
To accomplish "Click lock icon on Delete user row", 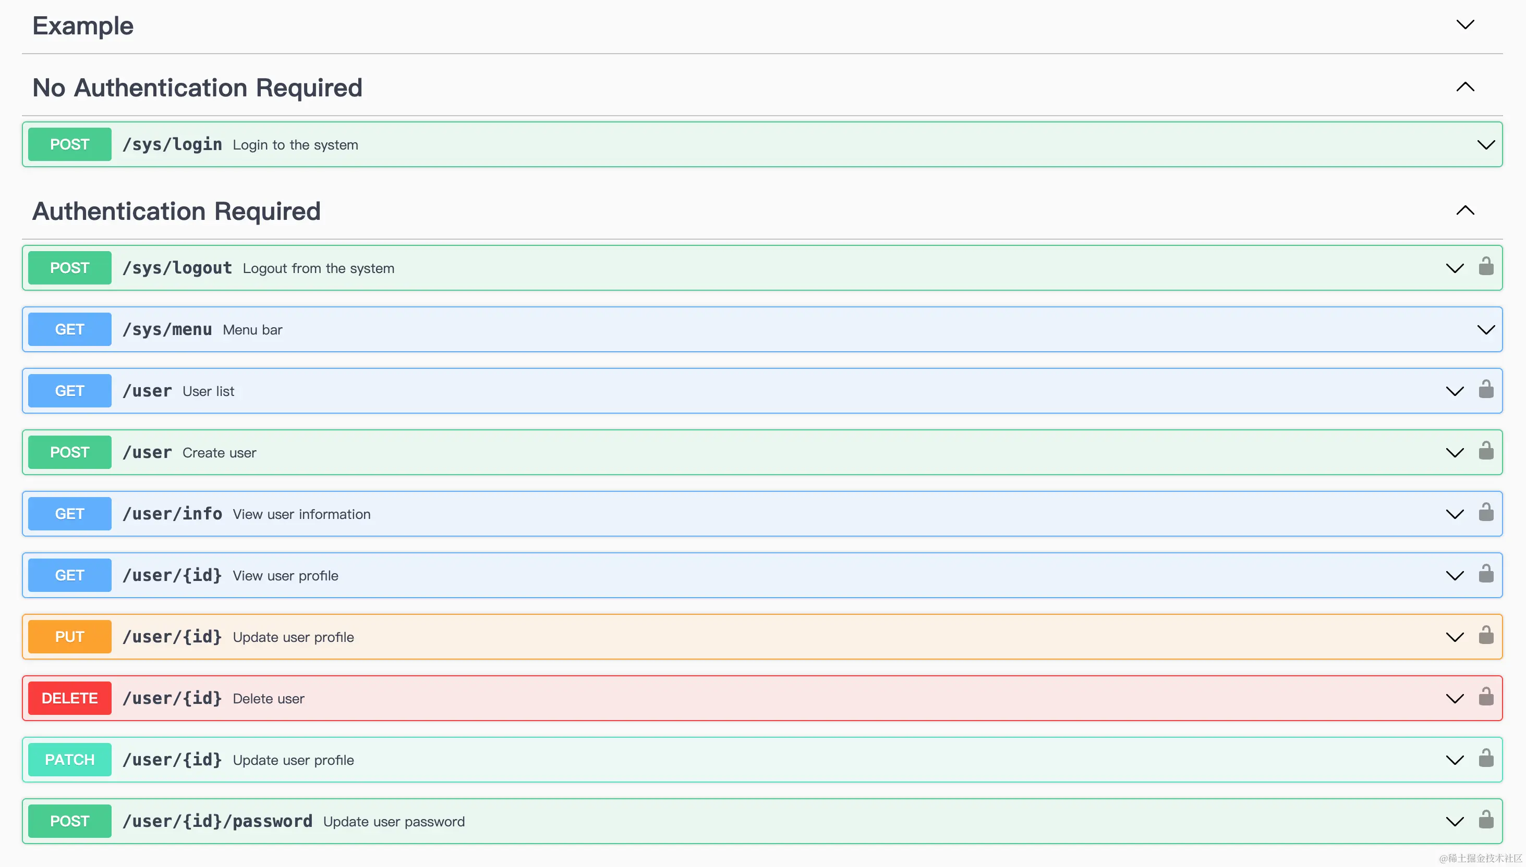I will click(1485, 697).
